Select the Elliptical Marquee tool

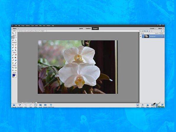[x=16, y=38]
